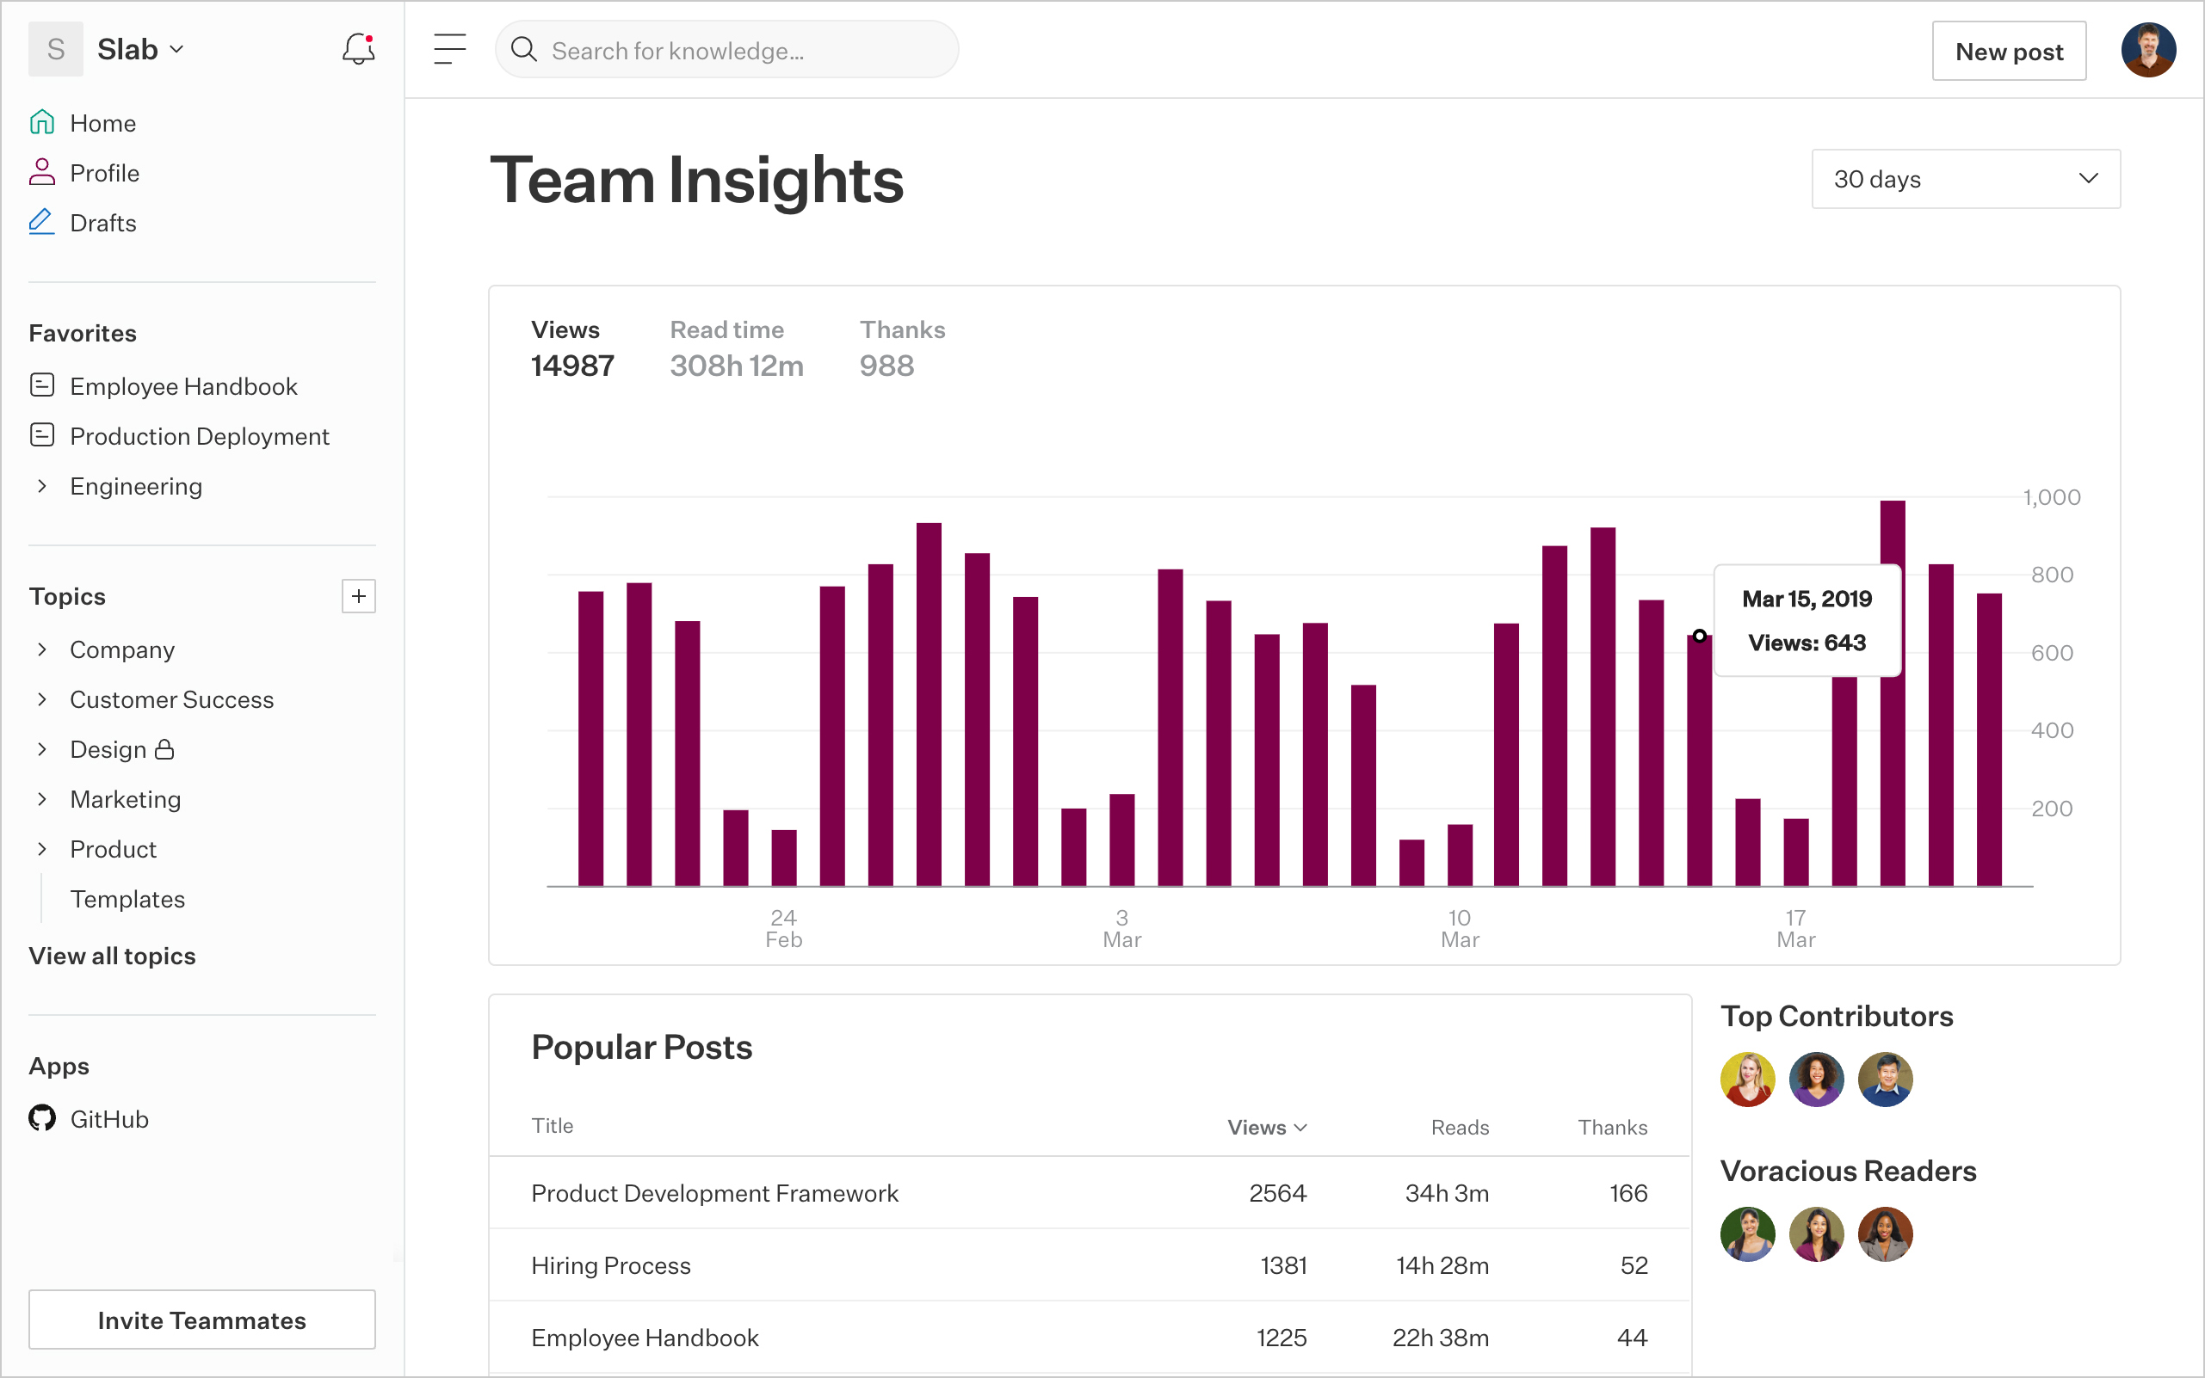The width and height of the screenshot is (2205, 1378).
Task: Switch chart to Read time metric
Action: pyautogui.click(x=737, y=348)
